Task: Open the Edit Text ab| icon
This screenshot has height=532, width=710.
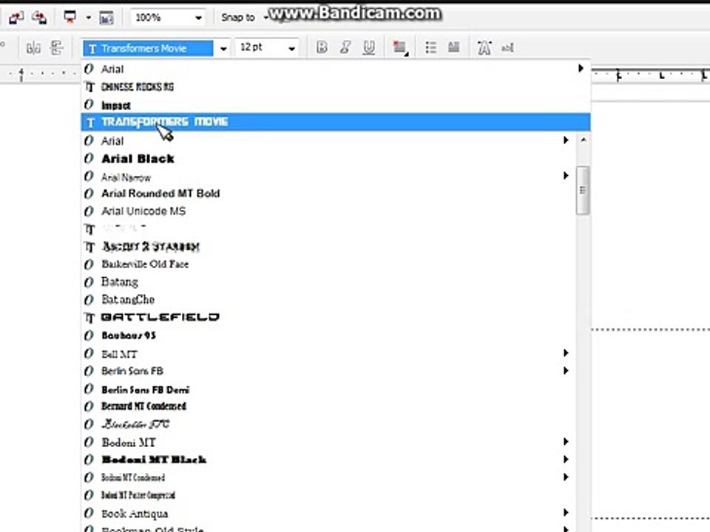Action: tap(507, 47)
